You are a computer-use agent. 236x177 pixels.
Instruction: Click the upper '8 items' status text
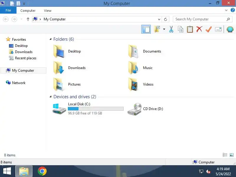pyautogui.click(x=10, y=155)
